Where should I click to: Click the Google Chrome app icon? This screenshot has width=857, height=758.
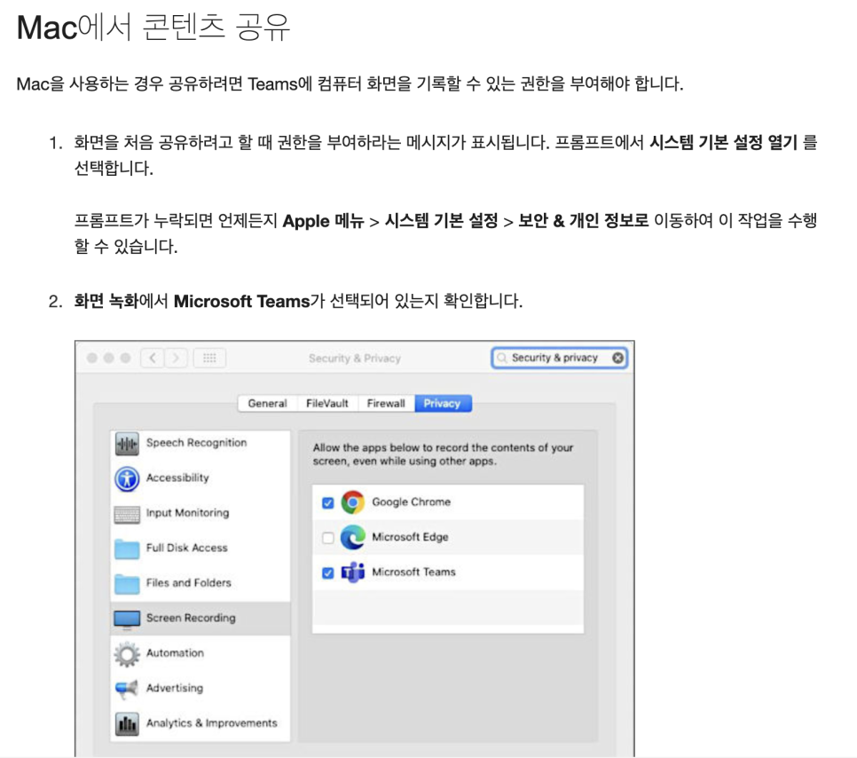point(352,502)
